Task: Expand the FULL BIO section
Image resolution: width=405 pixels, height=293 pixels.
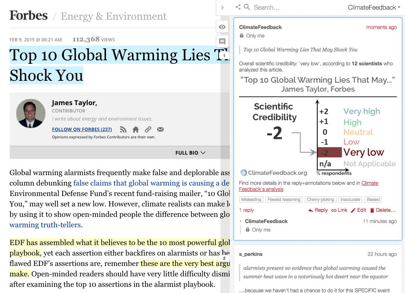Action: pos(190,153)
